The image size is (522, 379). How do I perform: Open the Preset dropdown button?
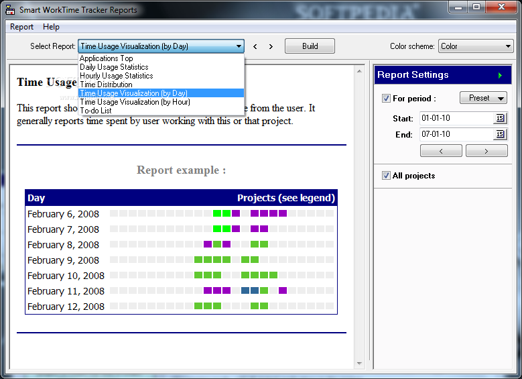click(483, 98)
